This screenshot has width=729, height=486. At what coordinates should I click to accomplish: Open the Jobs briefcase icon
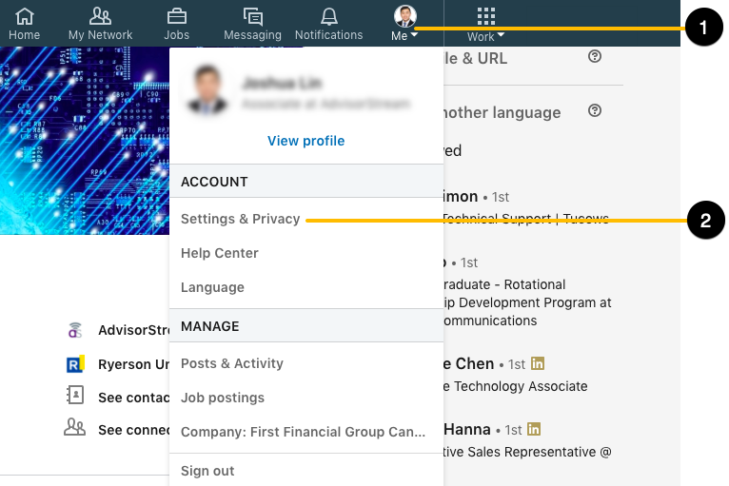click(x=177, y=16)
